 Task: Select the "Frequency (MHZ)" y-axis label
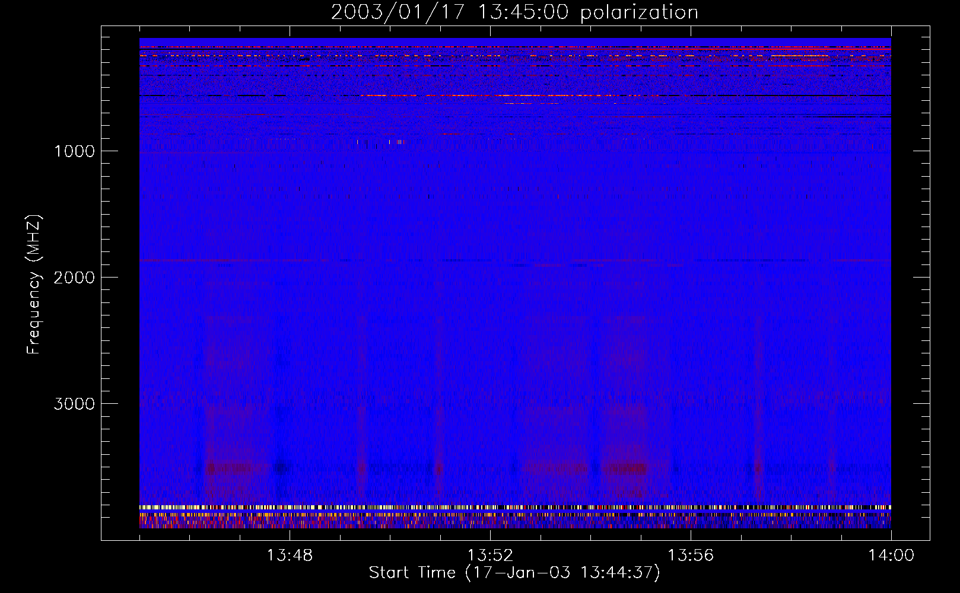[33, 285]
